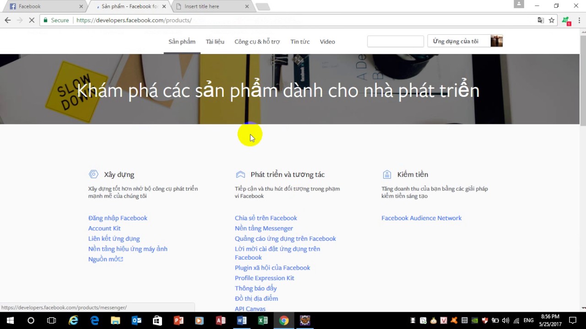Open Nền tảng hiệu ứng máy ảnh link
The width and height of the screenshot is (586, 329).
coord(128,249)
